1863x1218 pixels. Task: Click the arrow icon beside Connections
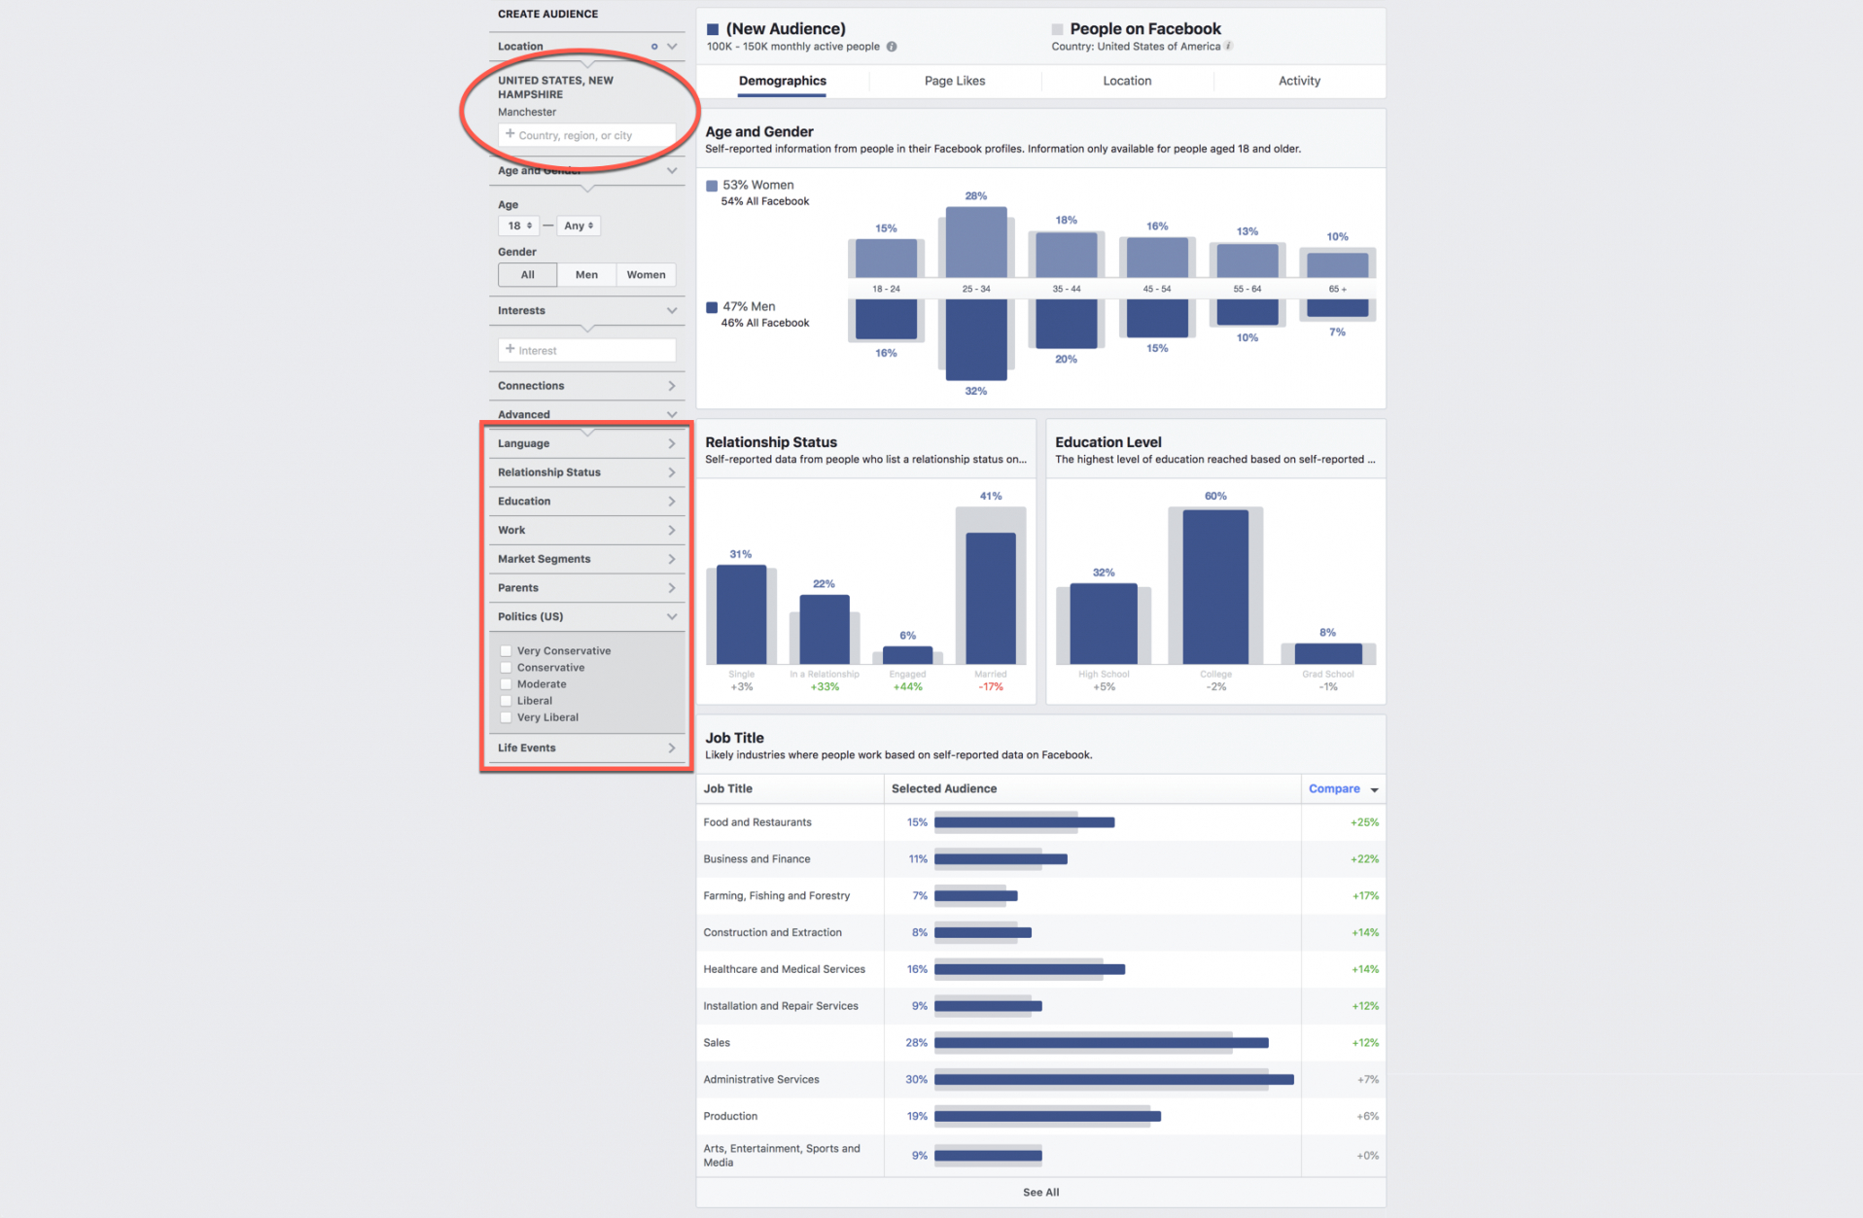[x=671, y=386]
